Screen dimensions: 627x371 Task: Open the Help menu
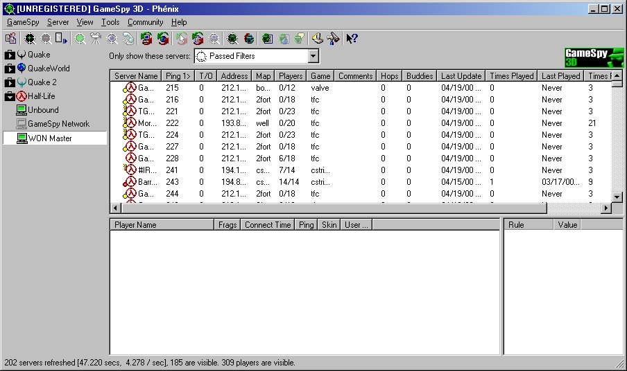(179, 22)
